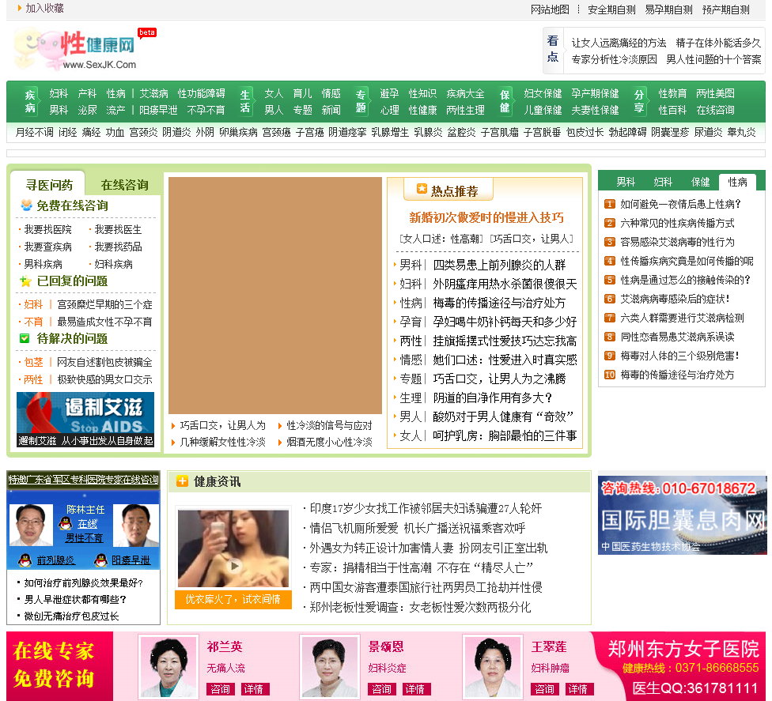Open the 国际胆囊息肉网 banner ad
The image size is (772, 701).
tap(682, 515)
